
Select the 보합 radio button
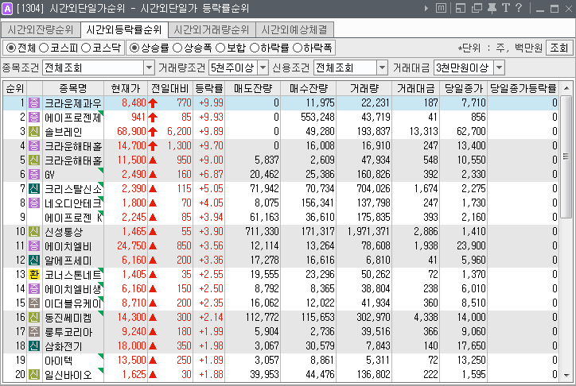tap(220, 48)
